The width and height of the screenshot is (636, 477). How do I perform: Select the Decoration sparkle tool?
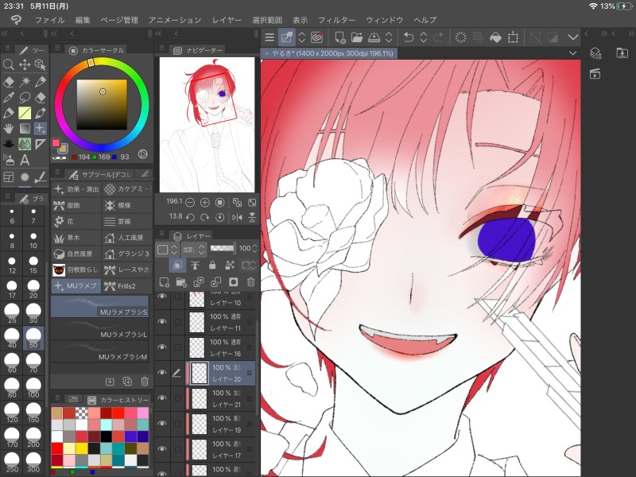40,129
